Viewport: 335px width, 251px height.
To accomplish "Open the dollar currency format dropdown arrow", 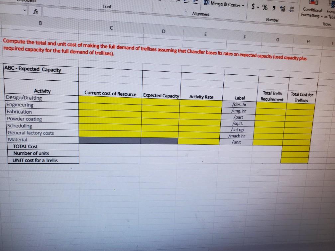I will click(x=258, y=7).
